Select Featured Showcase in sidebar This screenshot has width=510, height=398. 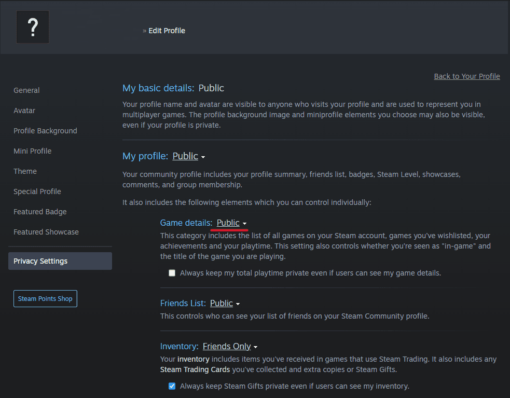point(46,232)
